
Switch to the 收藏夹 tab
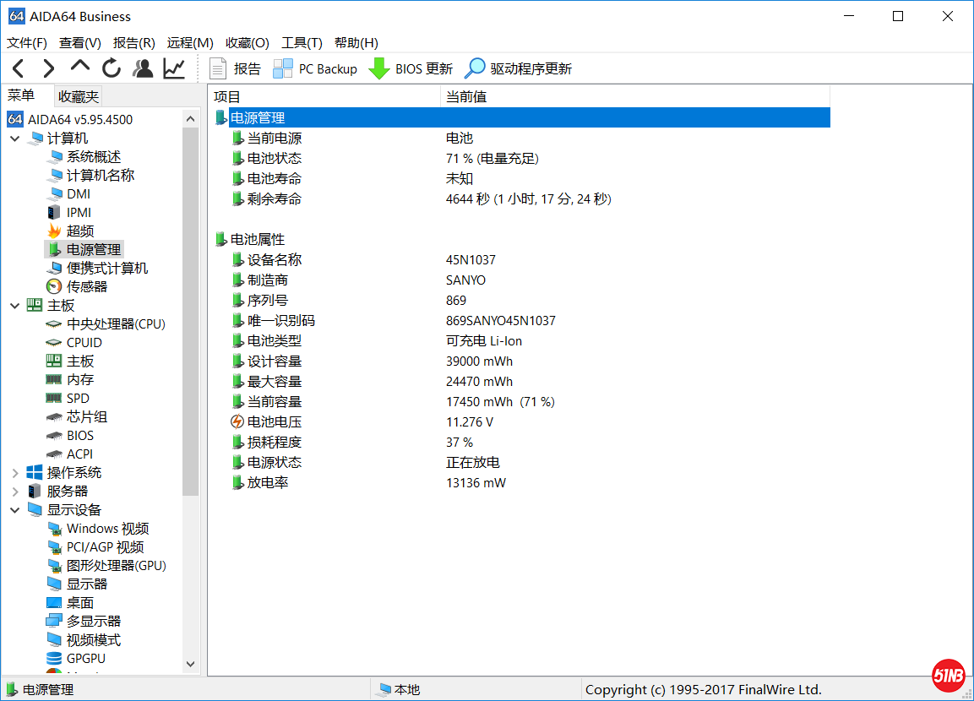point(79,96)
